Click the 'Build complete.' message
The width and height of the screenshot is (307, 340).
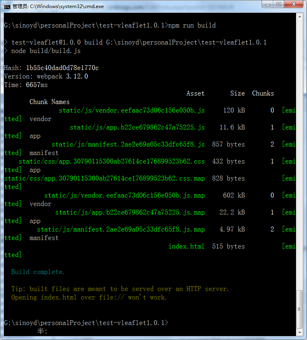(38, 272)
